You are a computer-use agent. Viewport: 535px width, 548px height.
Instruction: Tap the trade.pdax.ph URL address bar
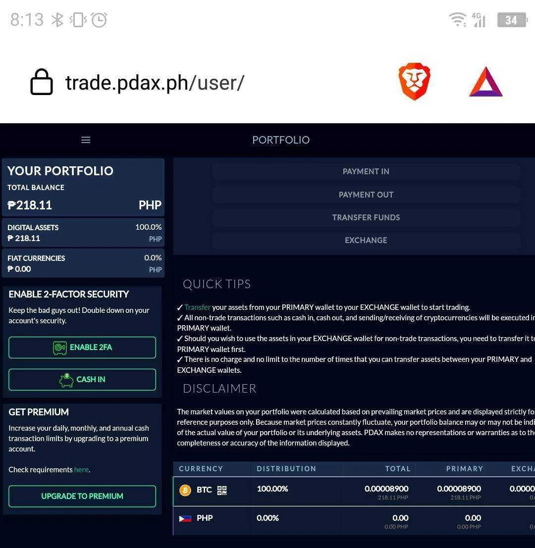click(x=155, y=83)
